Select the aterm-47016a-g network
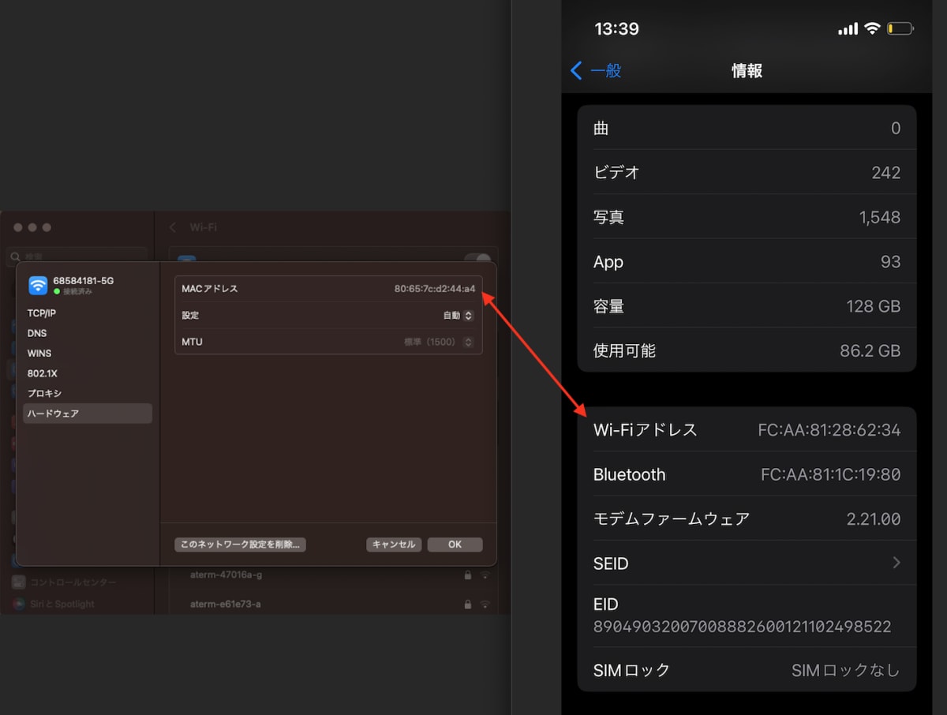 [226, 575]
